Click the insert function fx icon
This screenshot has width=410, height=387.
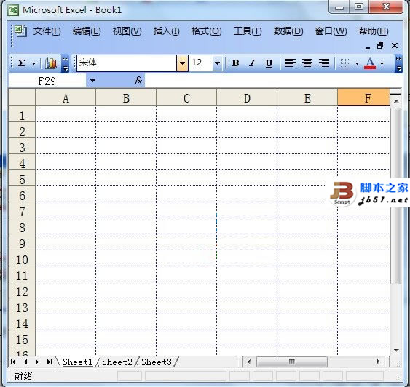click(138, 80)
